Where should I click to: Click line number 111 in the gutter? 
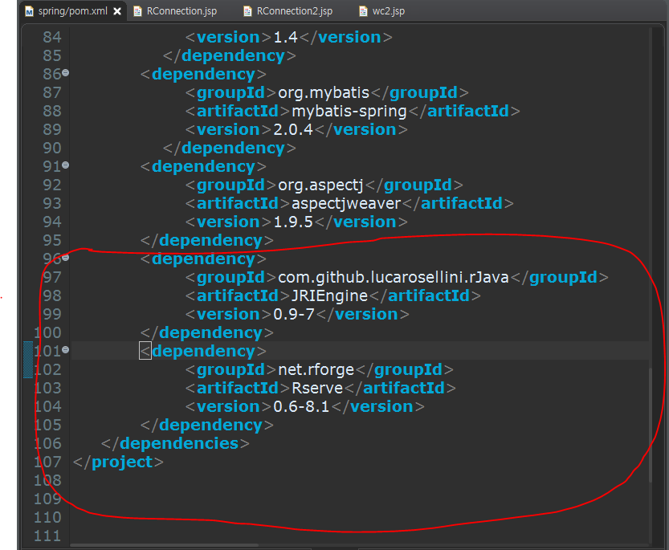click(x=47, y=536)
